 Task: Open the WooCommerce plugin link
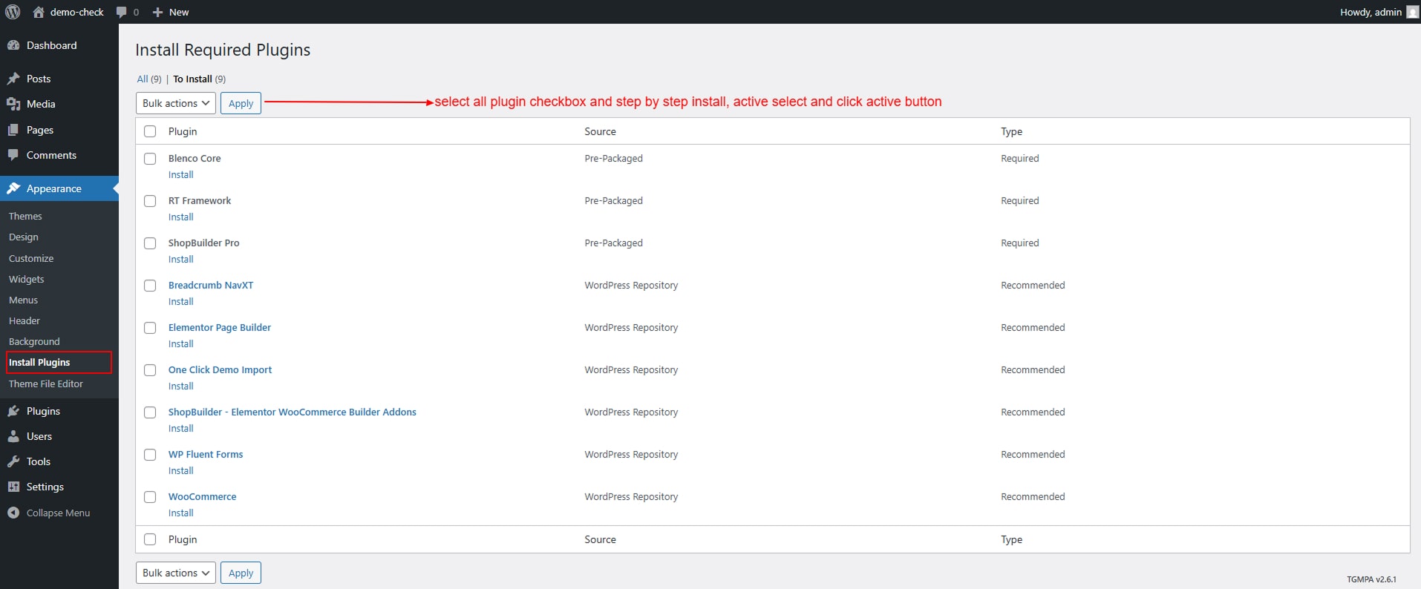click(x=202, y=497)
